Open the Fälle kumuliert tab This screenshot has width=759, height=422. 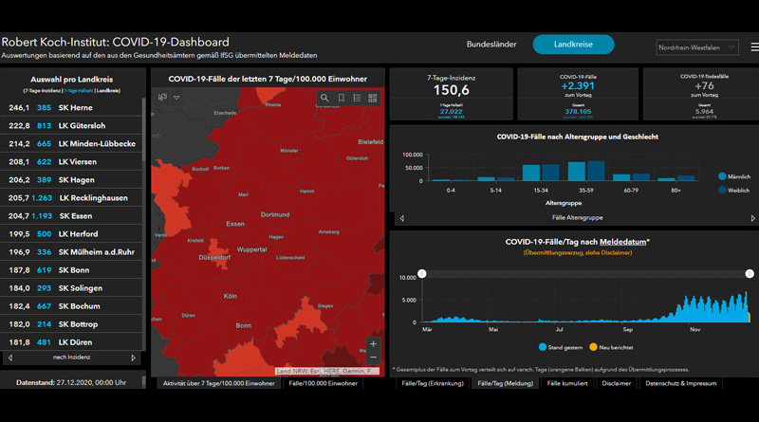pyautogui.click(x=566, y=383)
